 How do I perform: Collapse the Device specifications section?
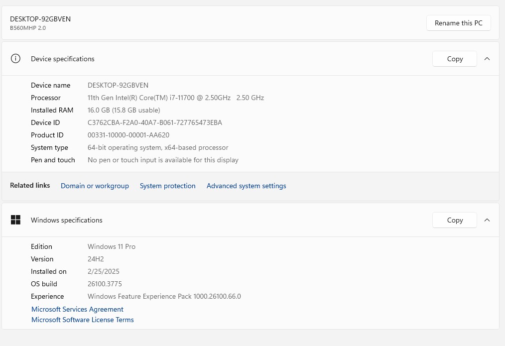coord(487,59)
